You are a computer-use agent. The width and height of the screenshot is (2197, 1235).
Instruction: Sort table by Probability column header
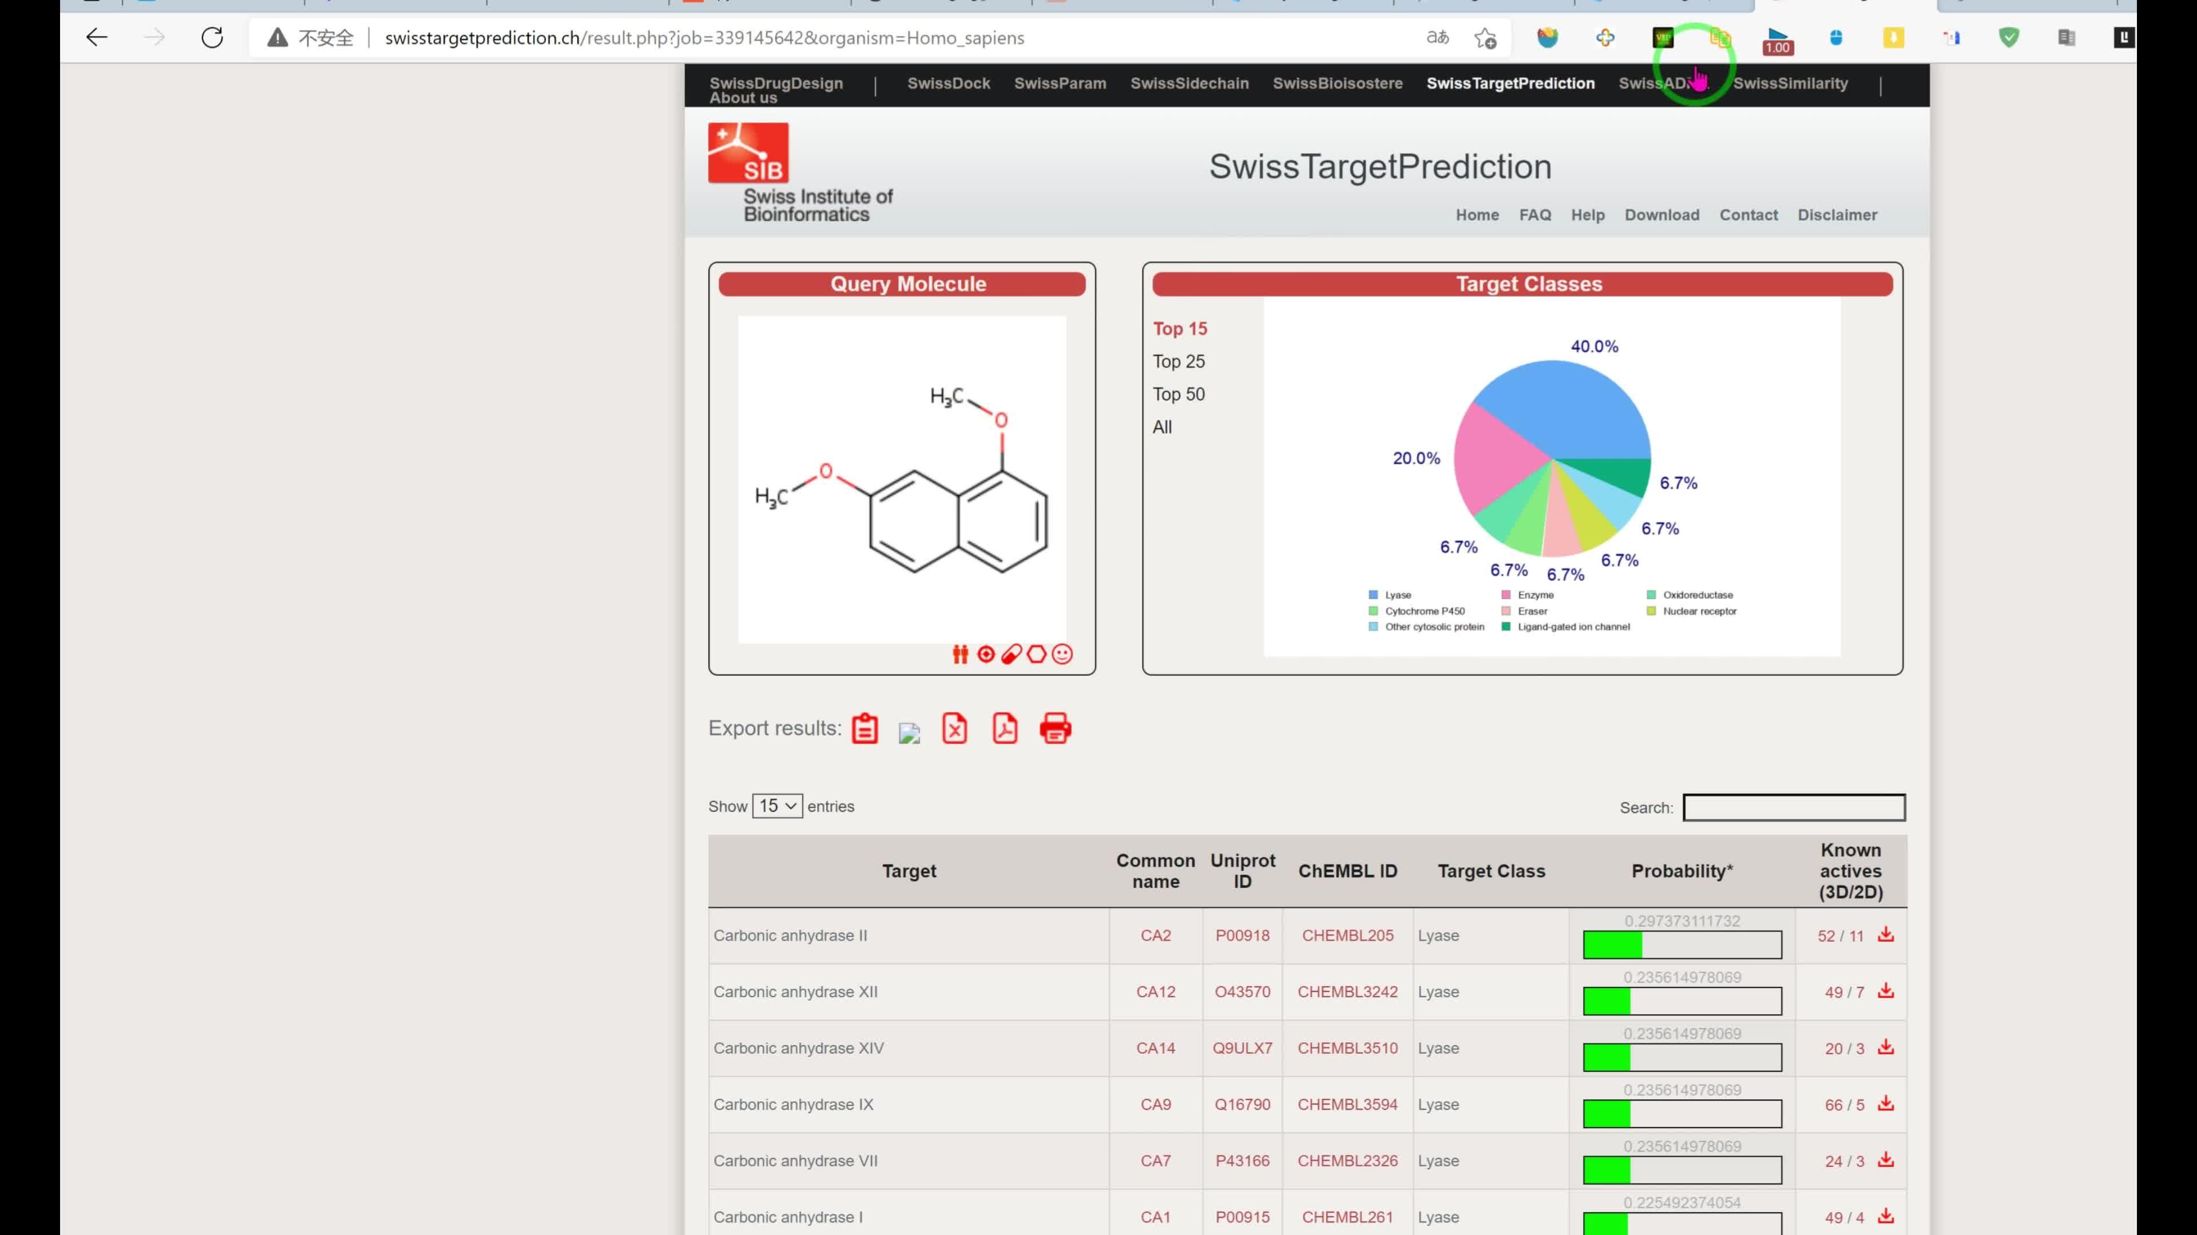1682,871
